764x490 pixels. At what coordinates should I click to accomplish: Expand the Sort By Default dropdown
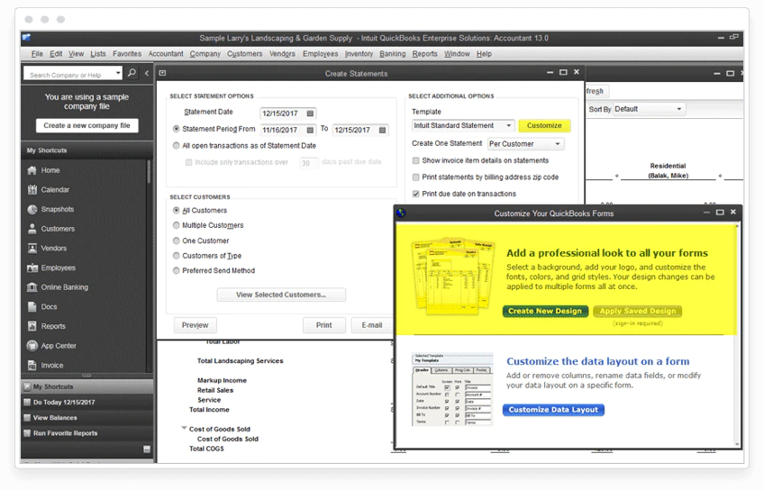(650, 109)
